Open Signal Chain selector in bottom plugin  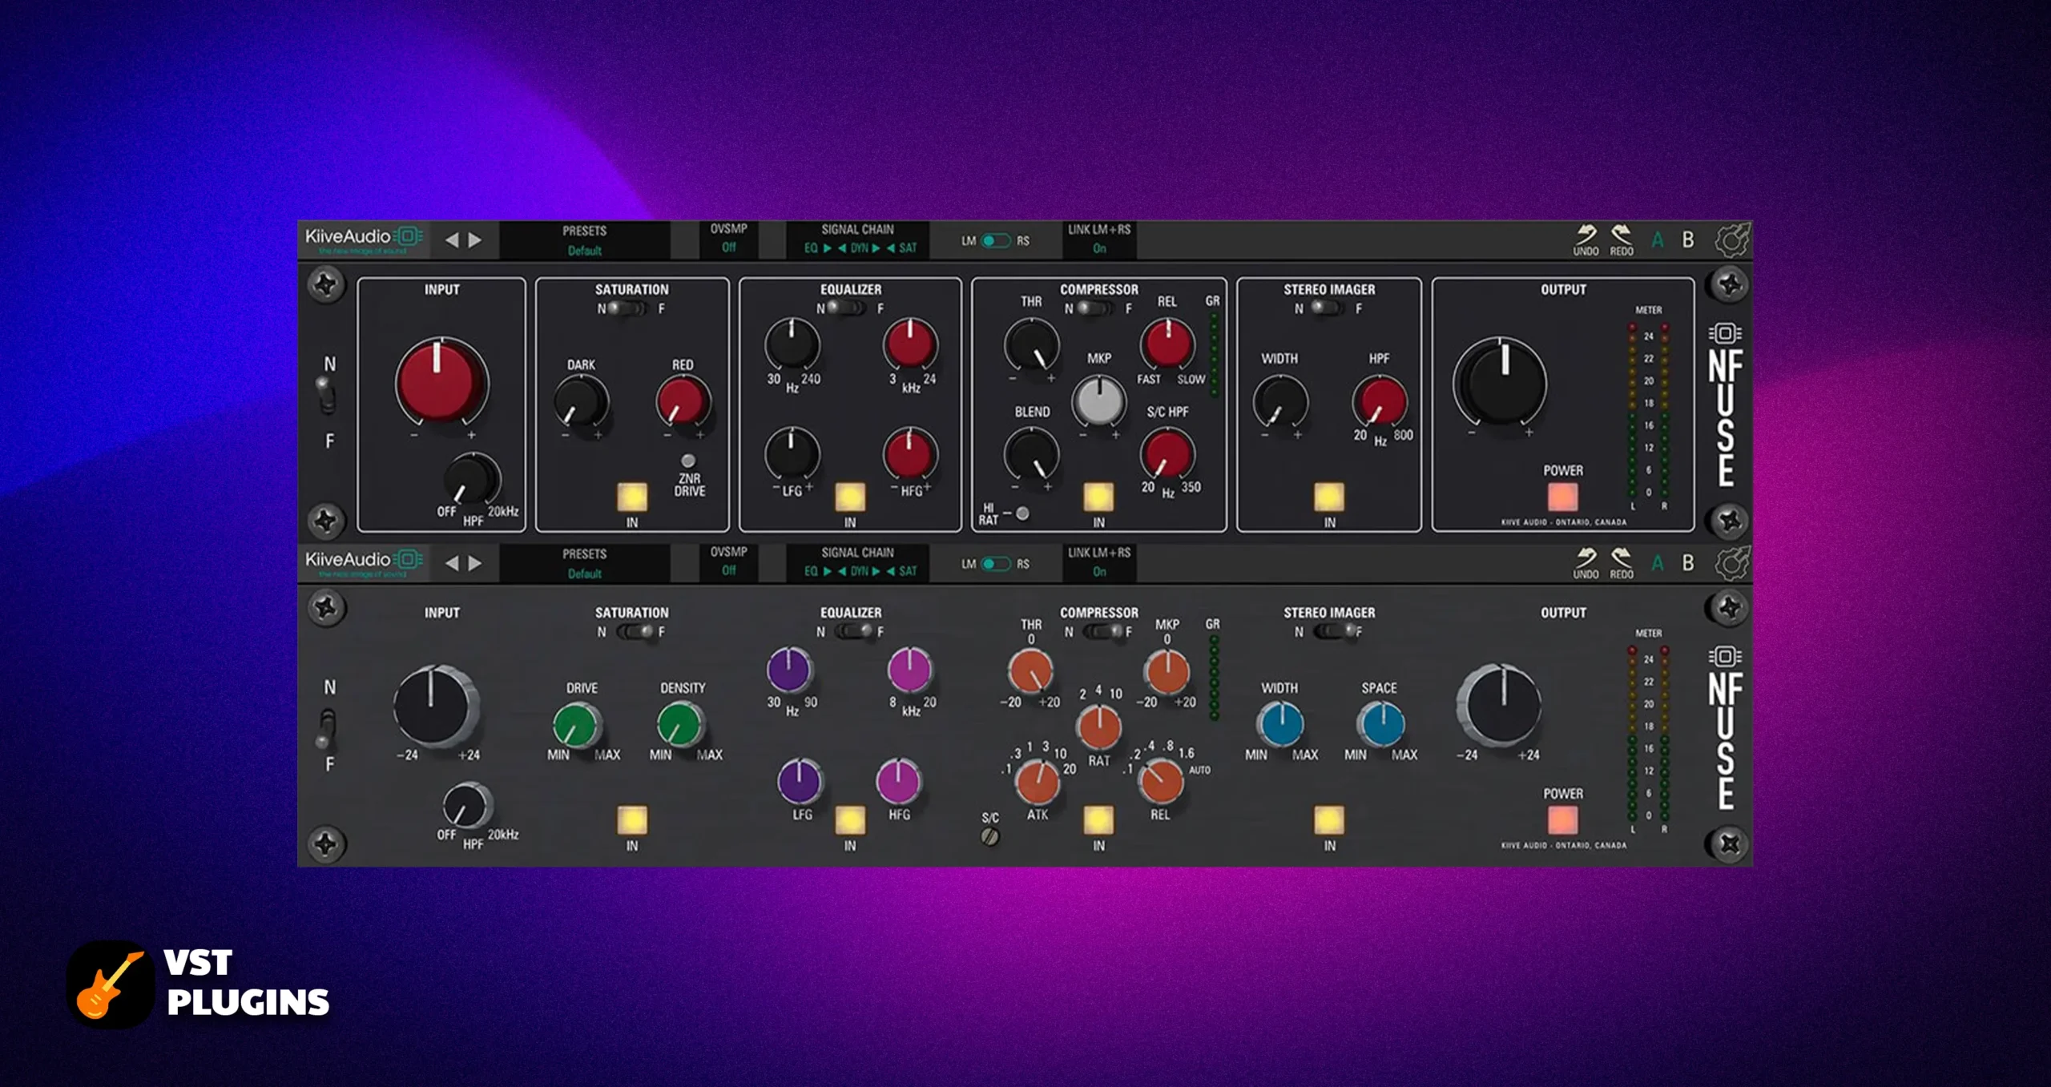[x=858, y=563]
